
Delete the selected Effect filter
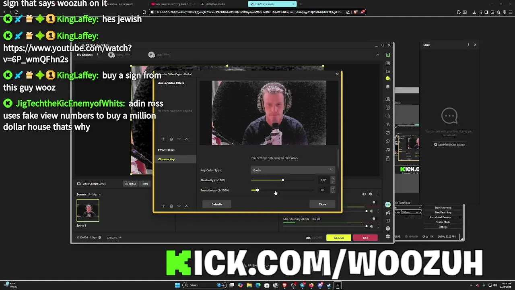(171, 206)
